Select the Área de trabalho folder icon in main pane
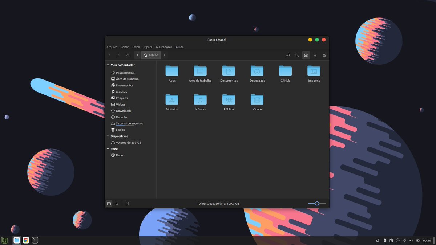Viewport: 436px width, 245px height. [x=200, y=71]
